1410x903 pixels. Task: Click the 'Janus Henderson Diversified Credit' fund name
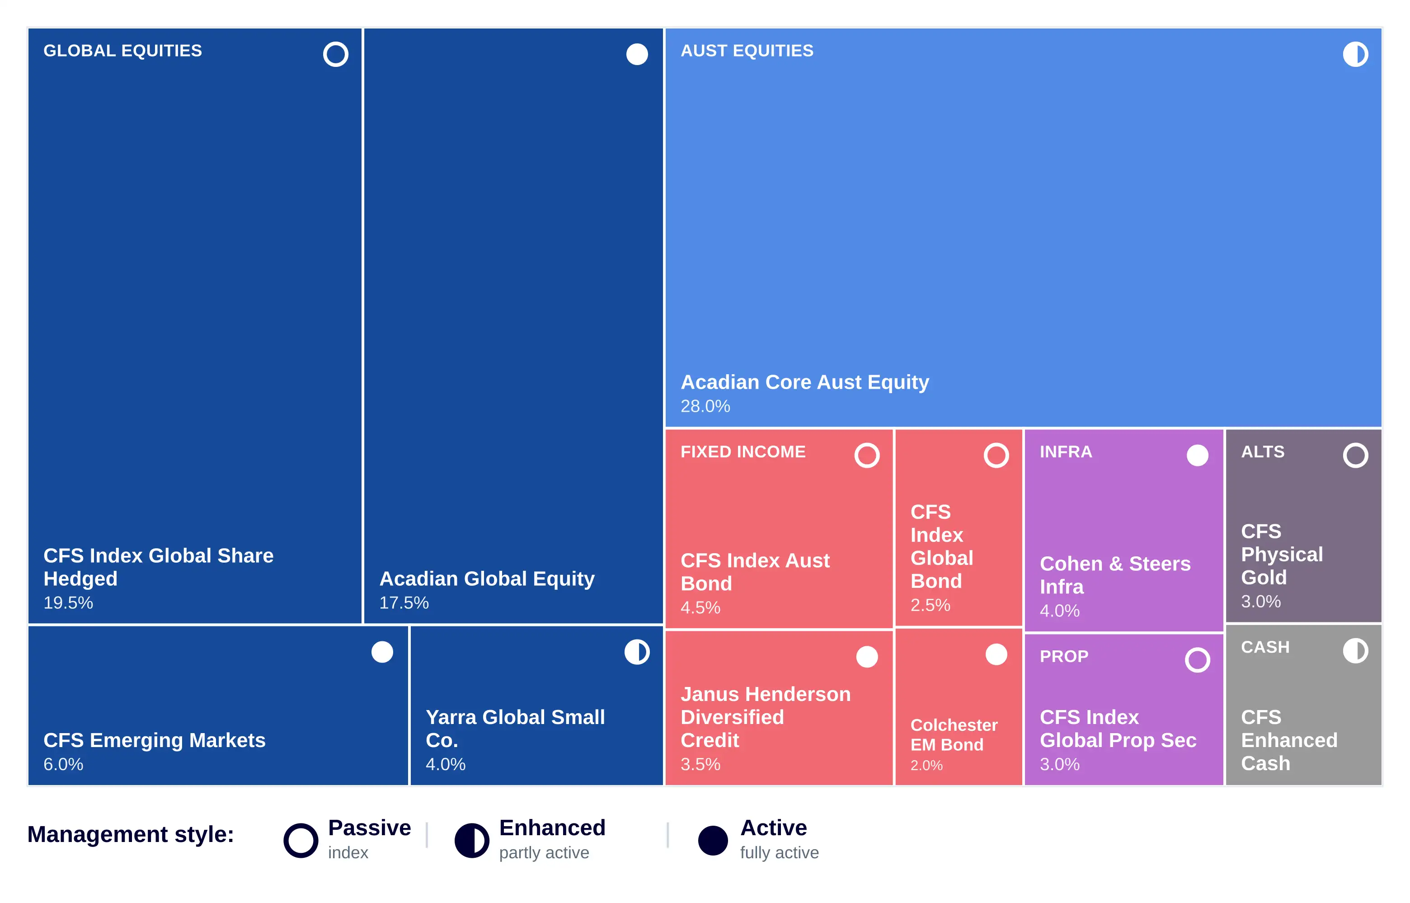click(765, 717)
